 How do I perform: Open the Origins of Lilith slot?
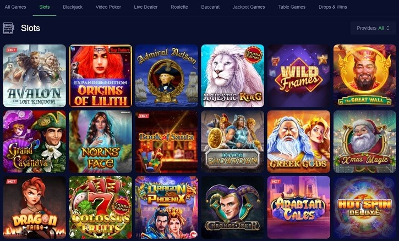[101, 76]
